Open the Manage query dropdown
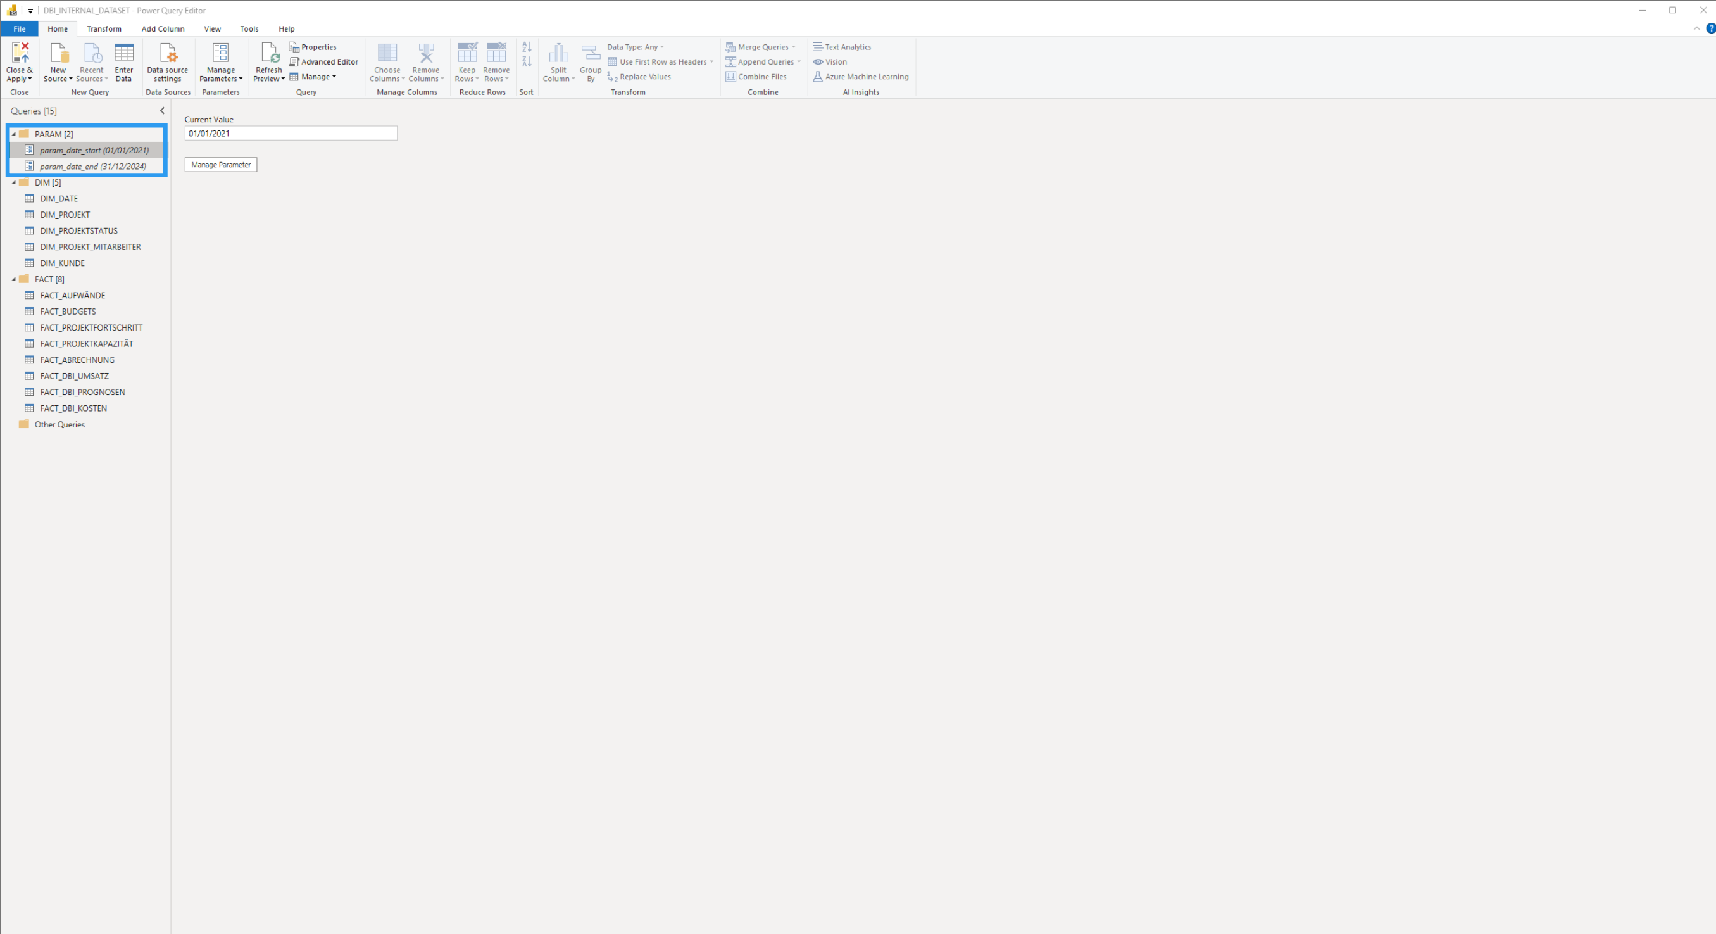This screenshot has height=934, width=1716. pyautogui.click(x=313, y=77)
